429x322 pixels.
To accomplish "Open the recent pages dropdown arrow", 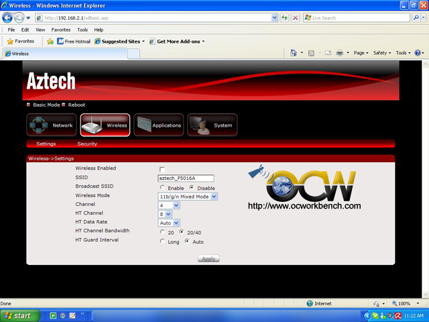I will pos(28,18).
